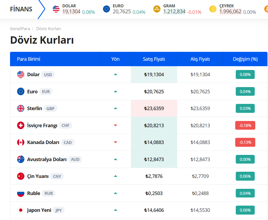Select the FİNANS section label
Viewport: 268px width, 220px height.
[x=21, y=9]
